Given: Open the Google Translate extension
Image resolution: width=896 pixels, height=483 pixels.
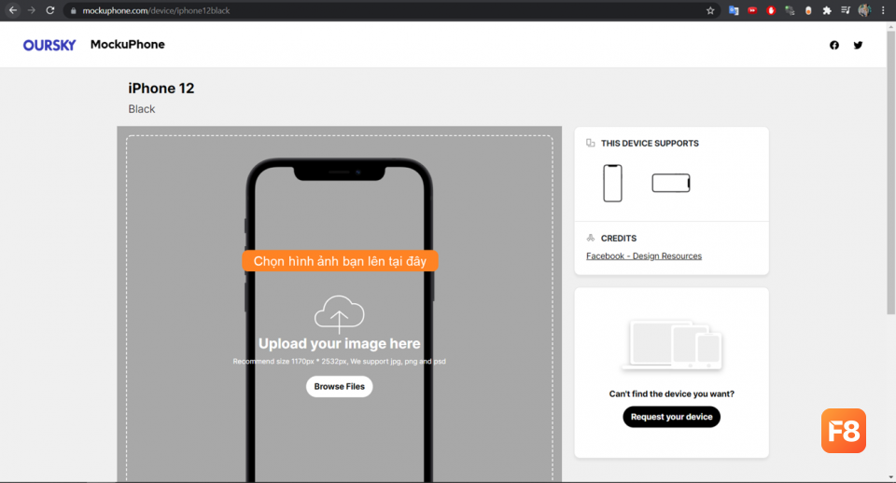Looking at the screenshot, I should click(734, 10).
